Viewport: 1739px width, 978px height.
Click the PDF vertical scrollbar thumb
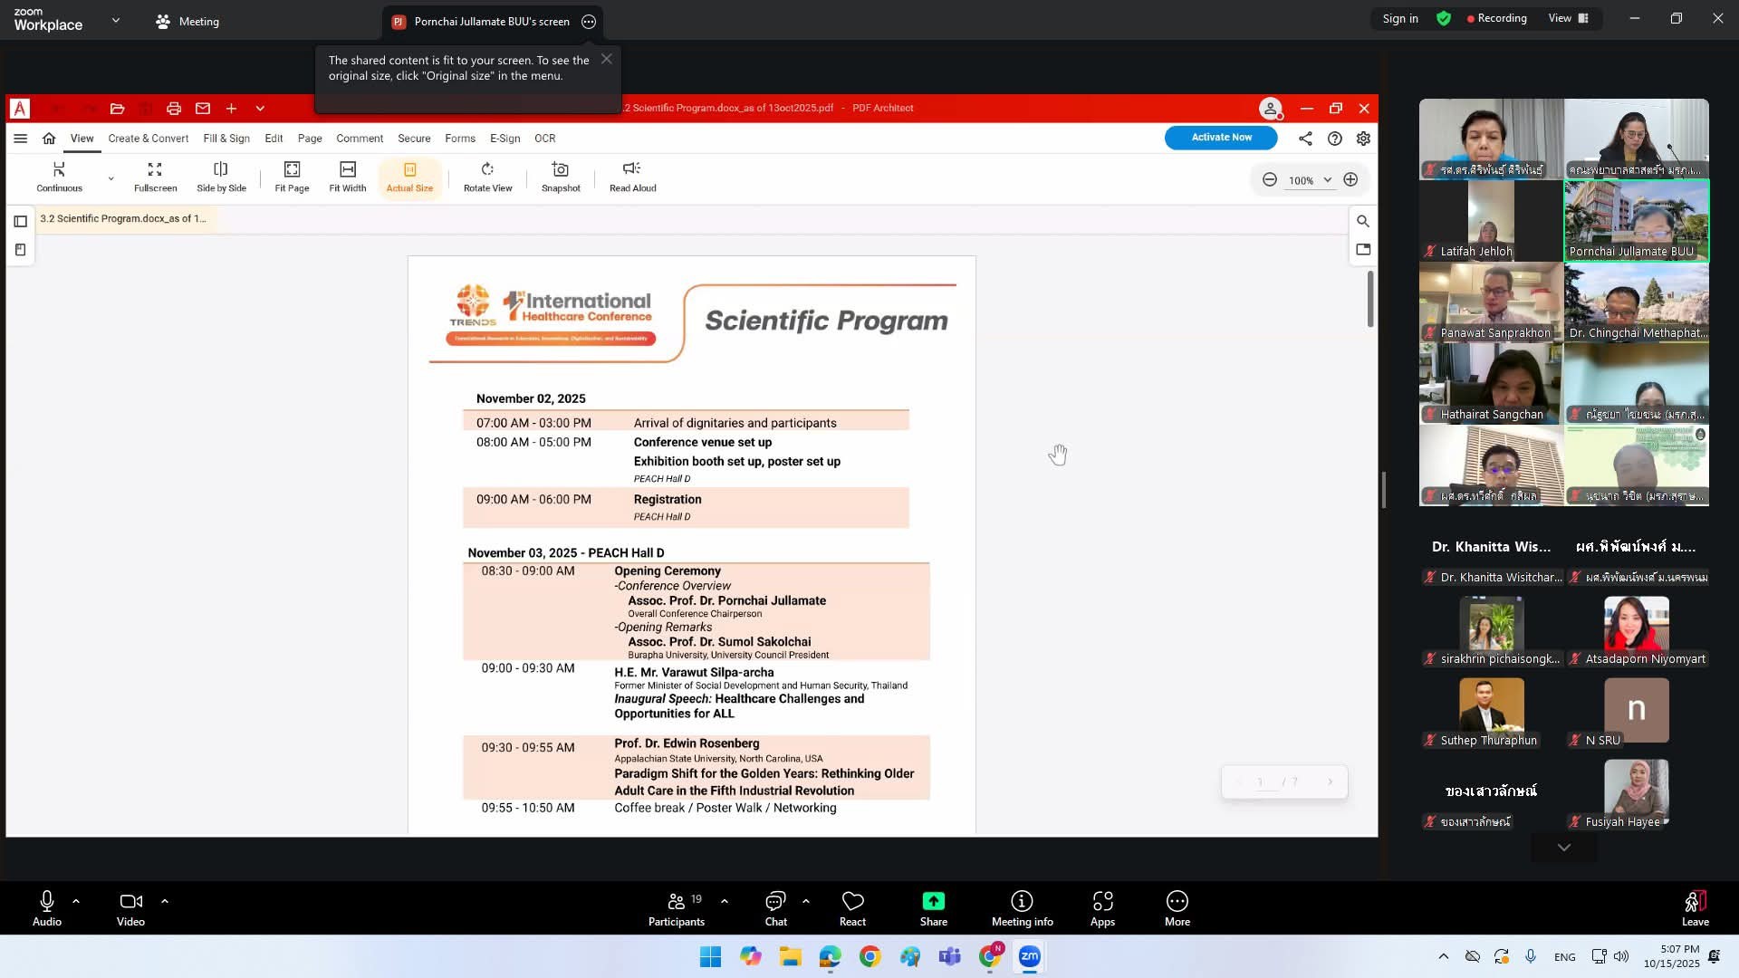[1370, 299]
